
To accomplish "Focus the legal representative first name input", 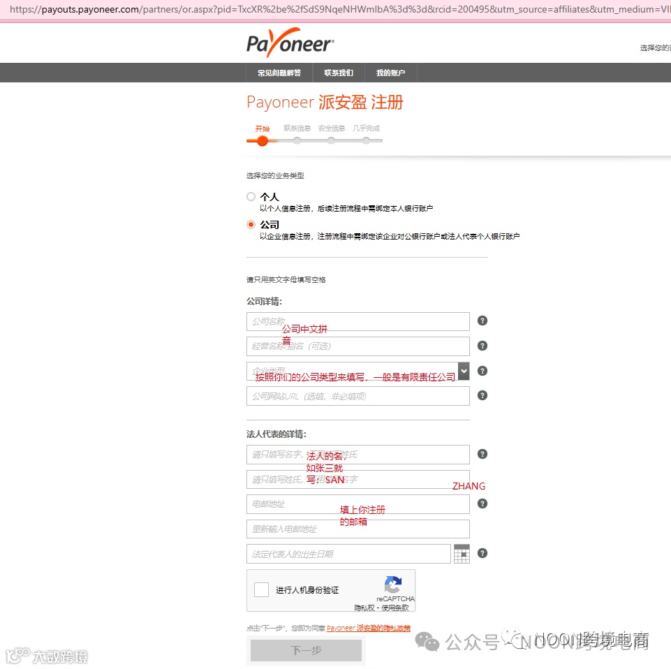I will coord(357,455).
